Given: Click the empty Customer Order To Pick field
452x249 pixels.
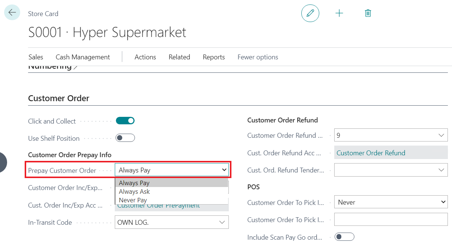Looking at the screenshot, I should click(x=391, y=220).
